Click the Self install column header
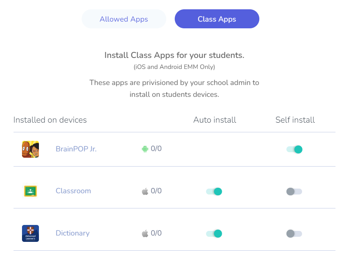The image size is (352, 263). point(295,120)
